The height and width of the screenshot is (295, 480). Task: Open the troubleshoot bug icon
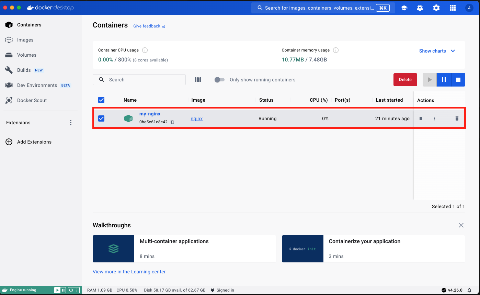point(420,8)
